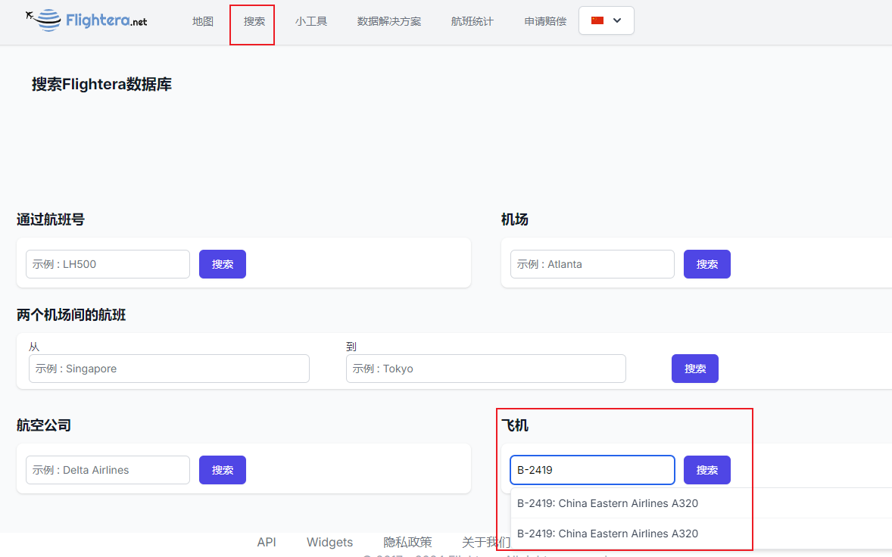
Task: Expand the China flag language dropdown
Action: [607, 20]
